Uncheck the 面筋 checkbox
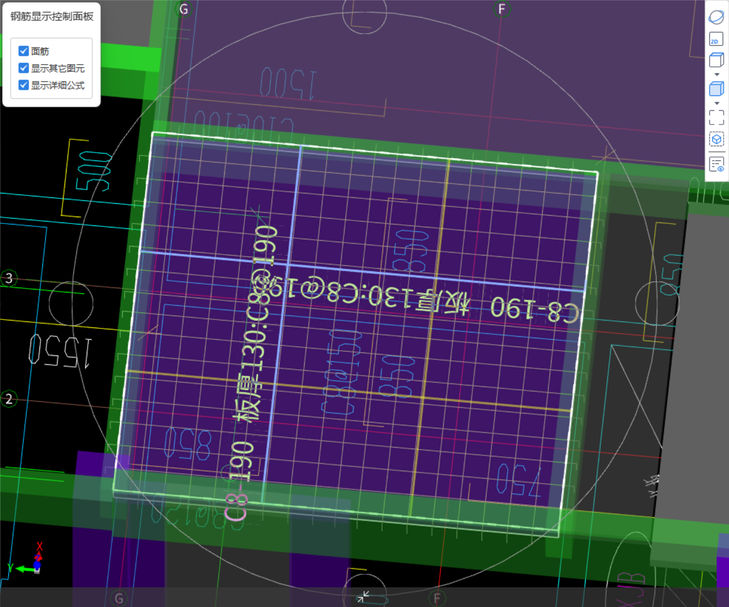Image resolution: width=729 pixels, height=607 pixels. point(23,51)
